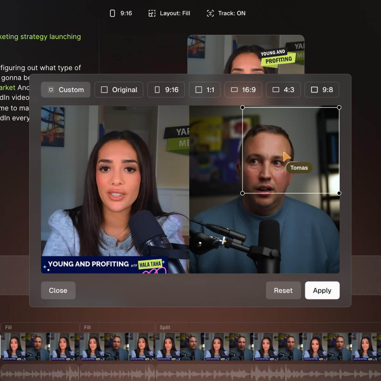Click the square icon on the Original preset
Screen dimensions: 381x381
click(104, 90)
